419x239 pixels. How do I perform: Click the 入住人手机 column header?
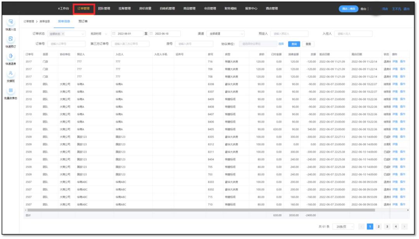click(x=161, y=54)
